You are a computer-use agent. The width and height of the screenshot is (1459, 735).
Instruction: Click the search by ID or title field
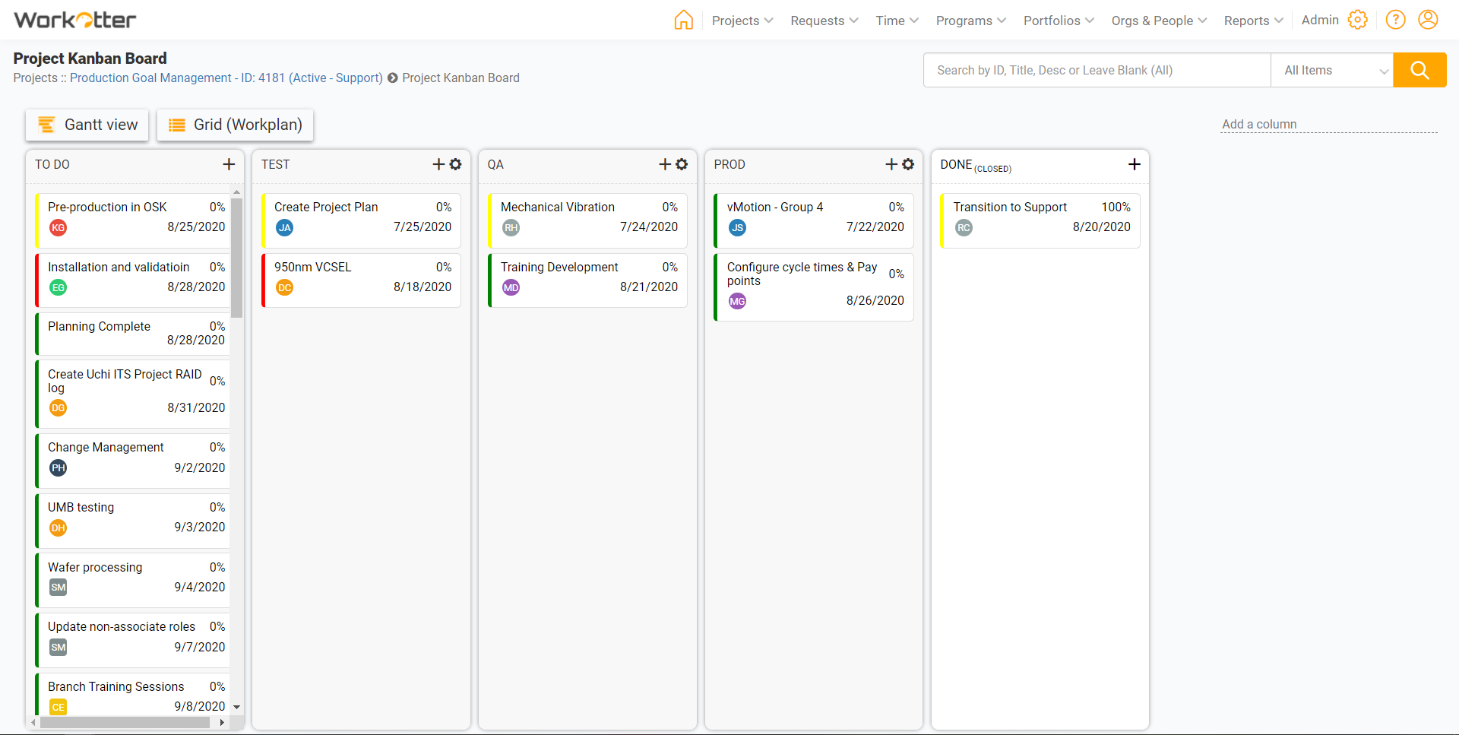tap(1096, 71)
